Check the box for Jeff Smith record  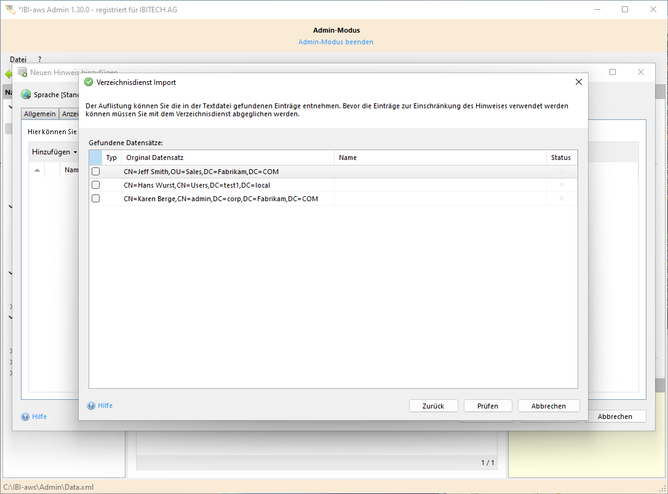coord(95,172)
